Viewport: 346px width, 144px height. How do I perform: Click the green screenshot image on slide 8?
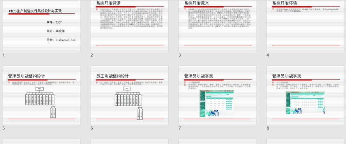[x=305, y=103]
